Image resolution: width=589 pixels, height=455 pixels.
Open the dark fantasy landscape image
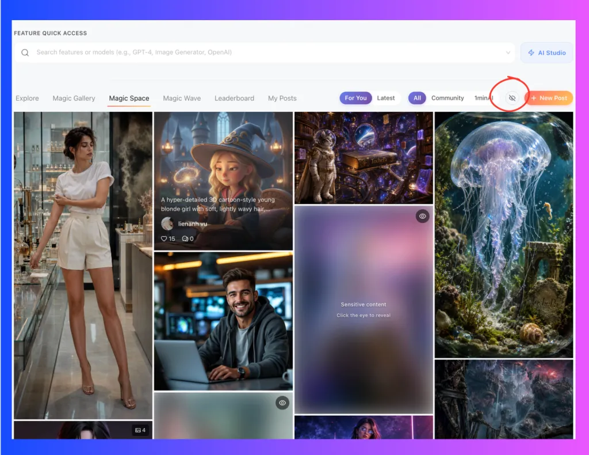tap(504, 399)
